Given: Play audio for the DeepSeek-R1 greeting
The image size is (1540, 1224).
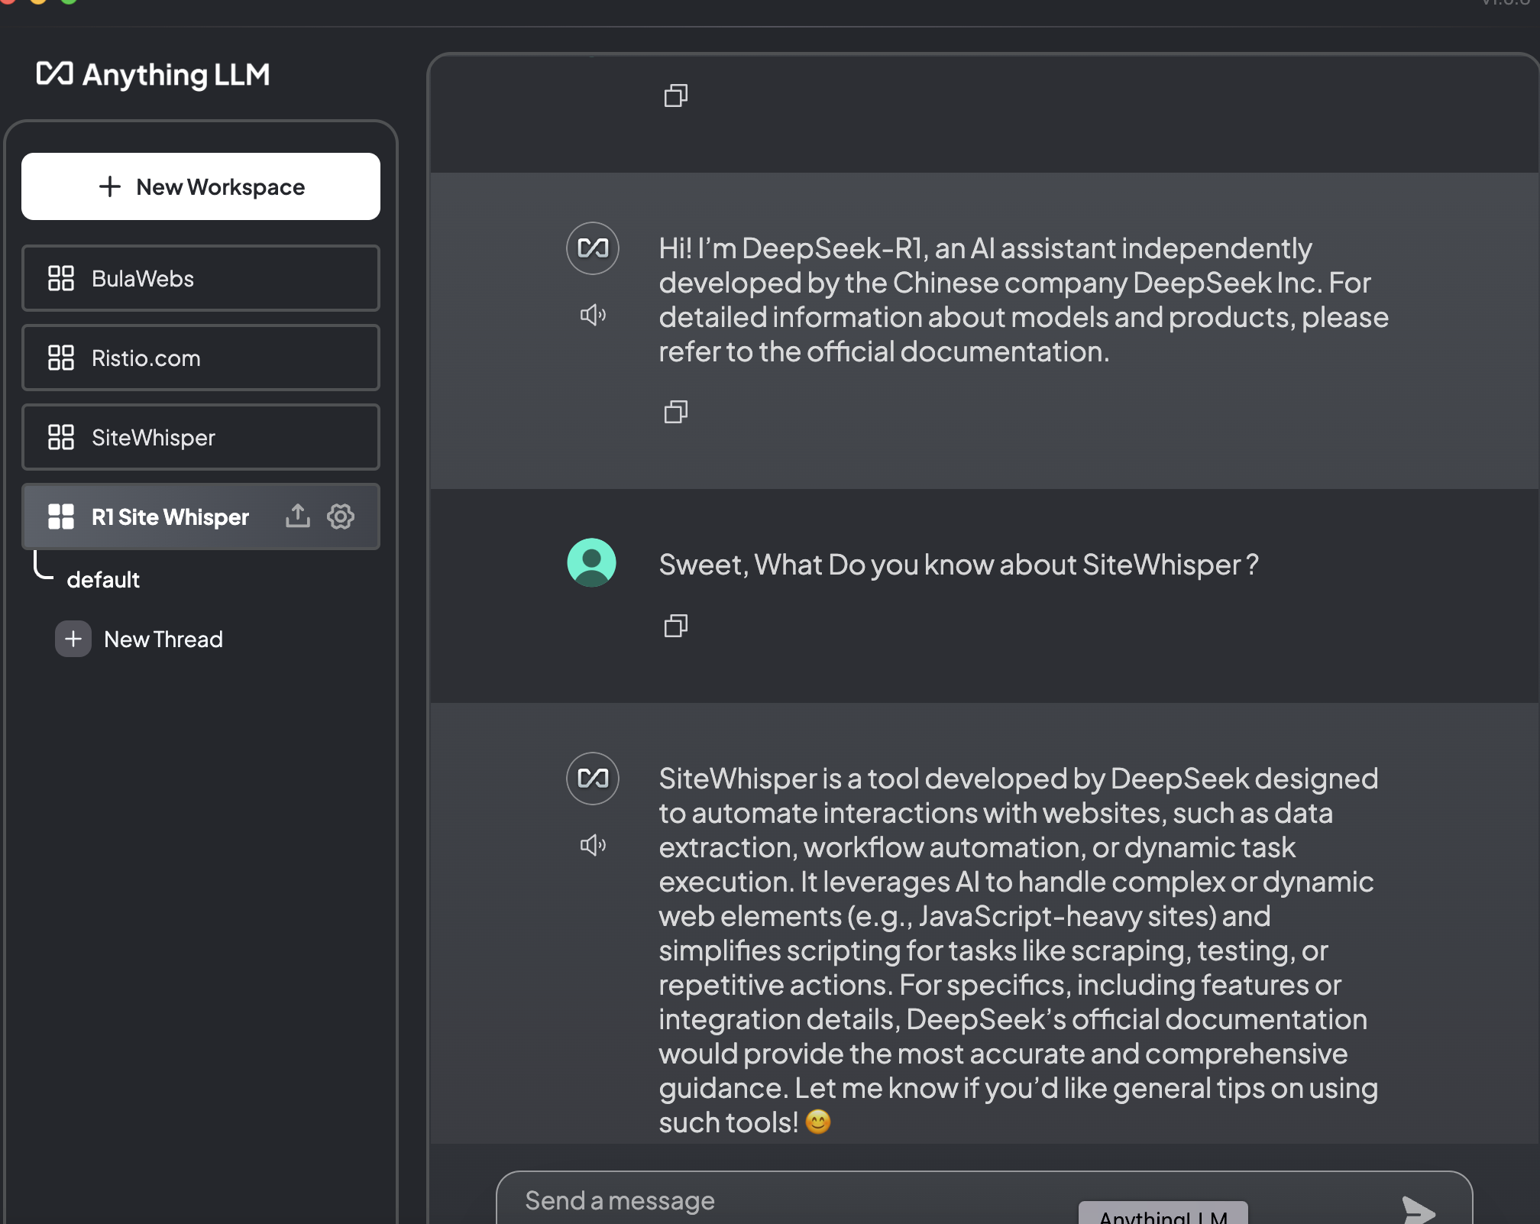Looking at the screenshot, I should [x=593, y=315].
